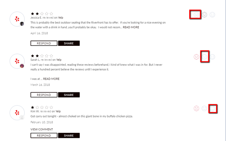
Task: Set Sarah L.'s review sentiment to sad face
Action: tap(196, 57)
